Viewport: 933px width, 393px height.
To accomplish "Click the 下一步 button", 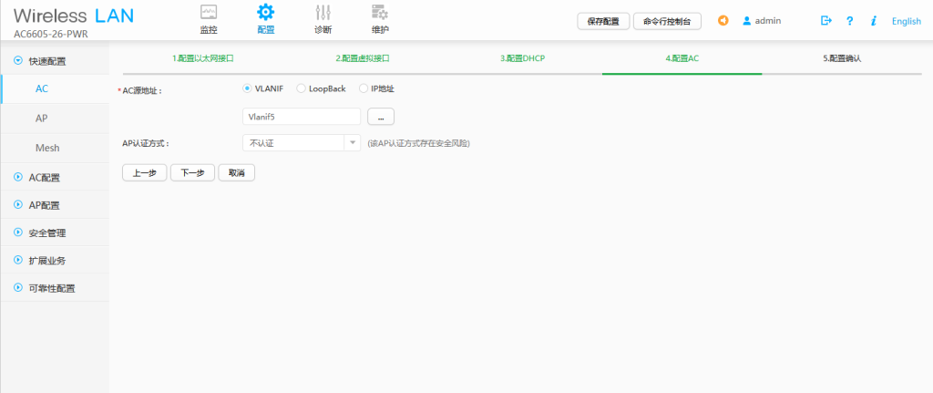I will (x=192, y=172).
